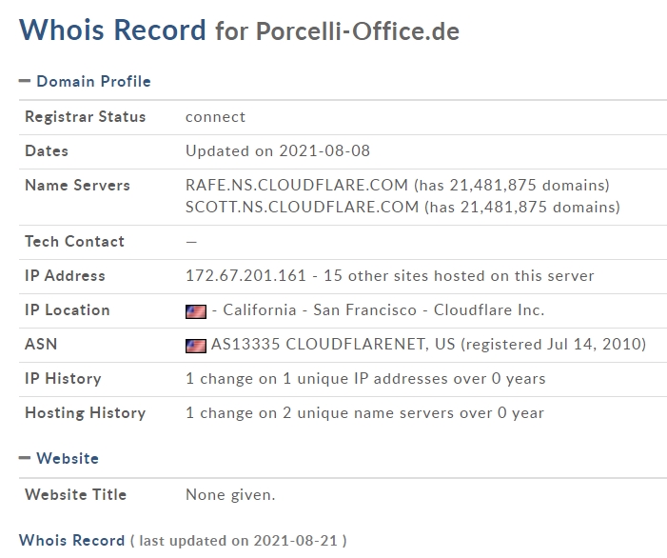Image resolution: width=667 pixels, height=558 pixels.
Task: Collapse the Website section heading text
Action: pos(68,459)
